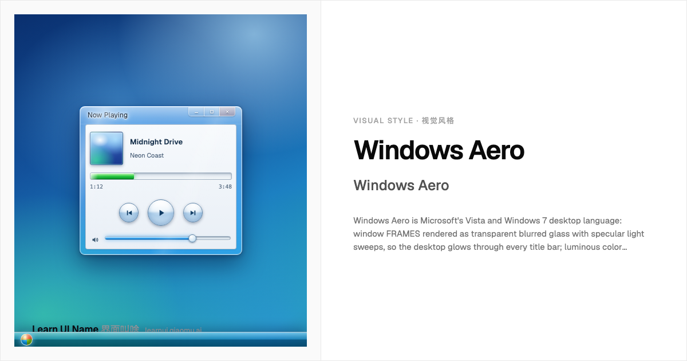Click the Now Playing title text

coord(108,115)
